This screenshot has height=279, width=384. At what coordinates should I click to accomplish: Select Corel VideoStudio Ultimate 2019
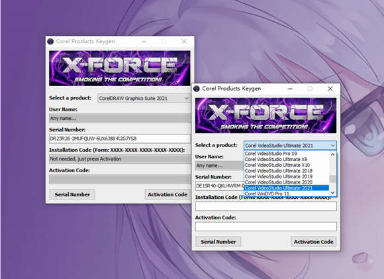click(x=287, y=176)
